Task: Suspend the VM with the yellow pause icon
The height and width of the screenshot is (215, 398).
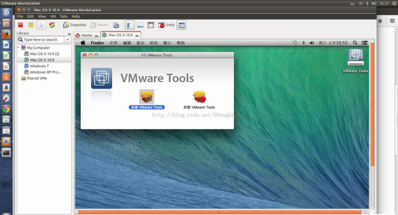Action: [x=31, y=25]
